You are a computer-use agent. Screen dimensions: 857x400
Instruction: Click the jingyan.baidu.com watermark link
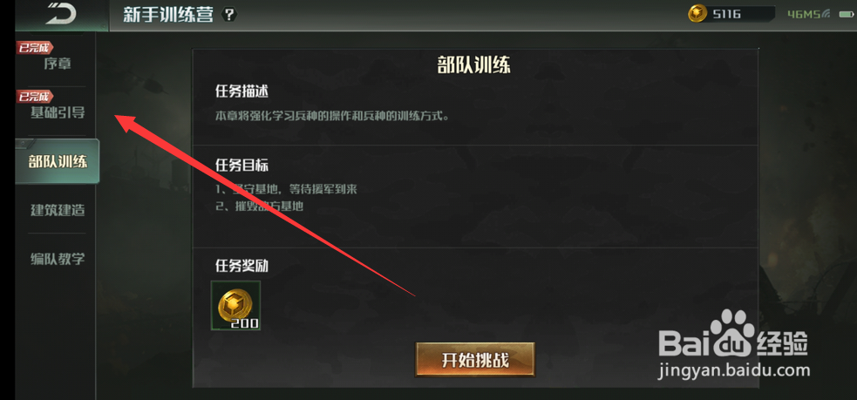(x=734, y=370)
